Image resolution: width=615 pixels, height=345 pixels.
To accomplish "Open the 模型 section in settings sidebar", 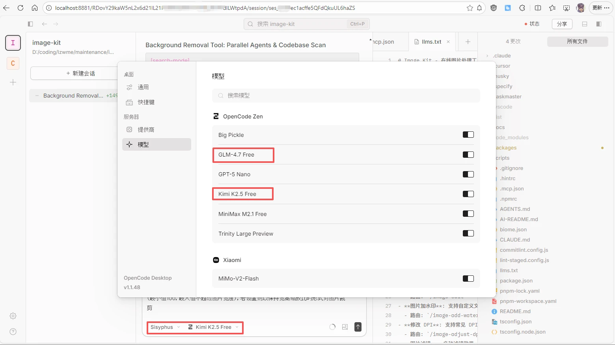I will click(x=143, y=144).
